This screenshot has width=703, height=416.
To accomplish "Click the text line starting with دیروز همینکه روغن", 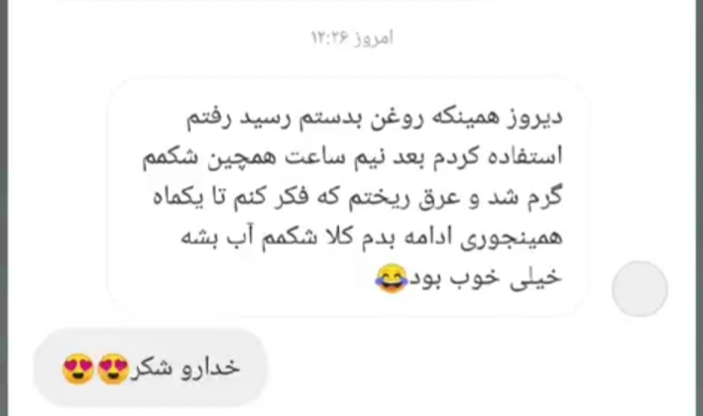I will coord(375,118).
